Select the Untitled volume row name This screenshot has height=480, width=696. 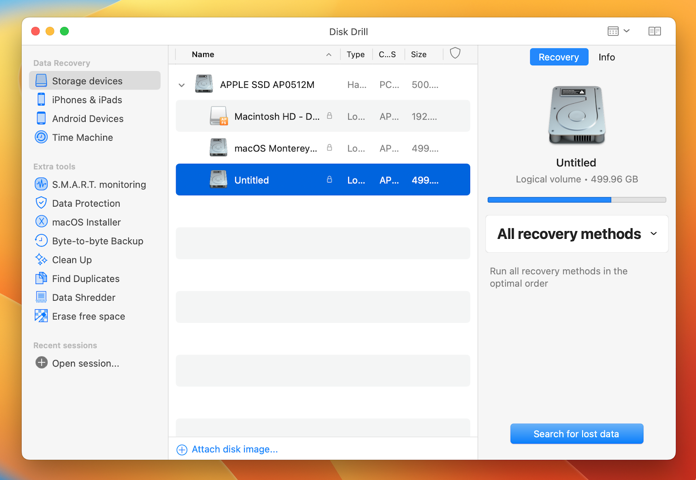pos(251,180)
